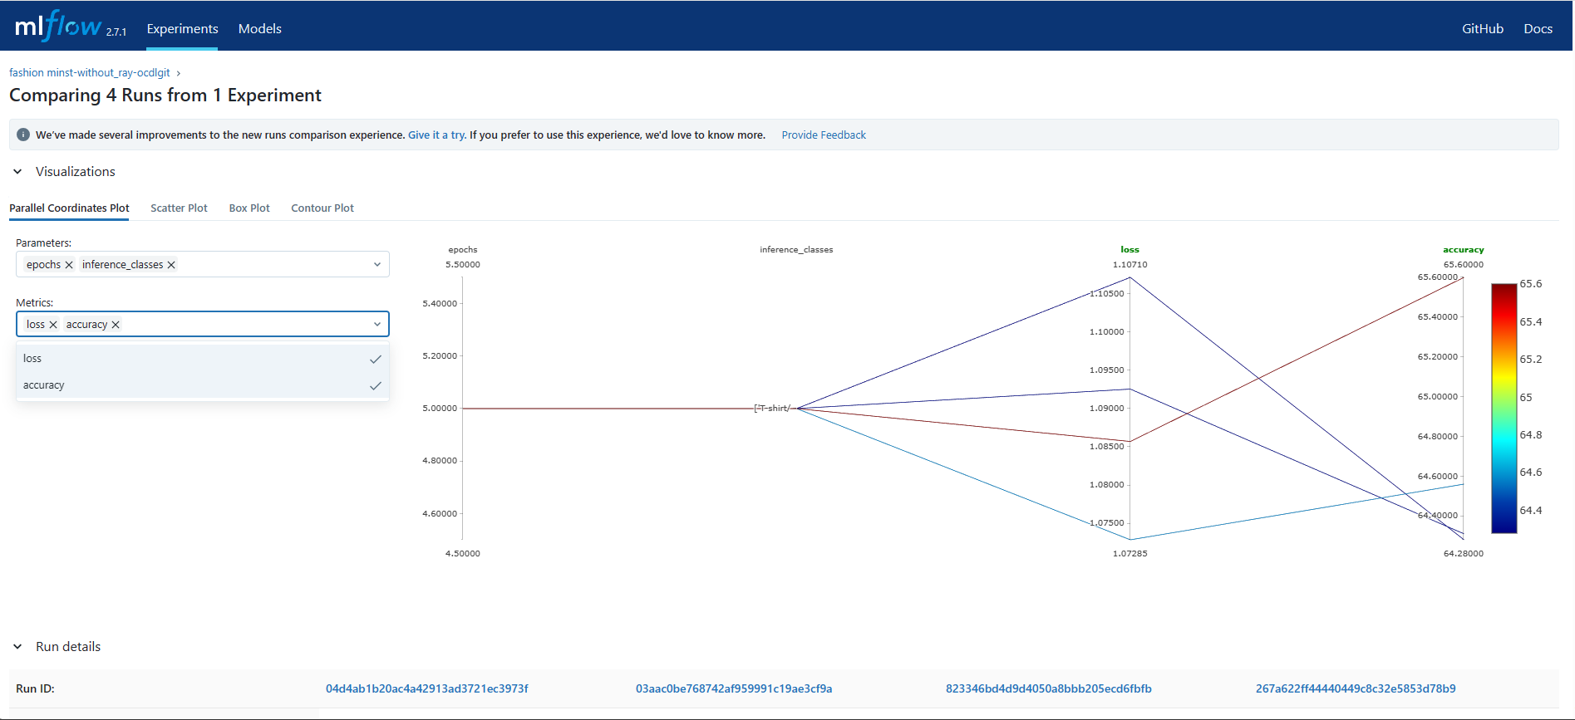Viewport: 1575px width, 720px height.
Task: Switch to the Scatter Plot tab
Action: coord(179,208)
